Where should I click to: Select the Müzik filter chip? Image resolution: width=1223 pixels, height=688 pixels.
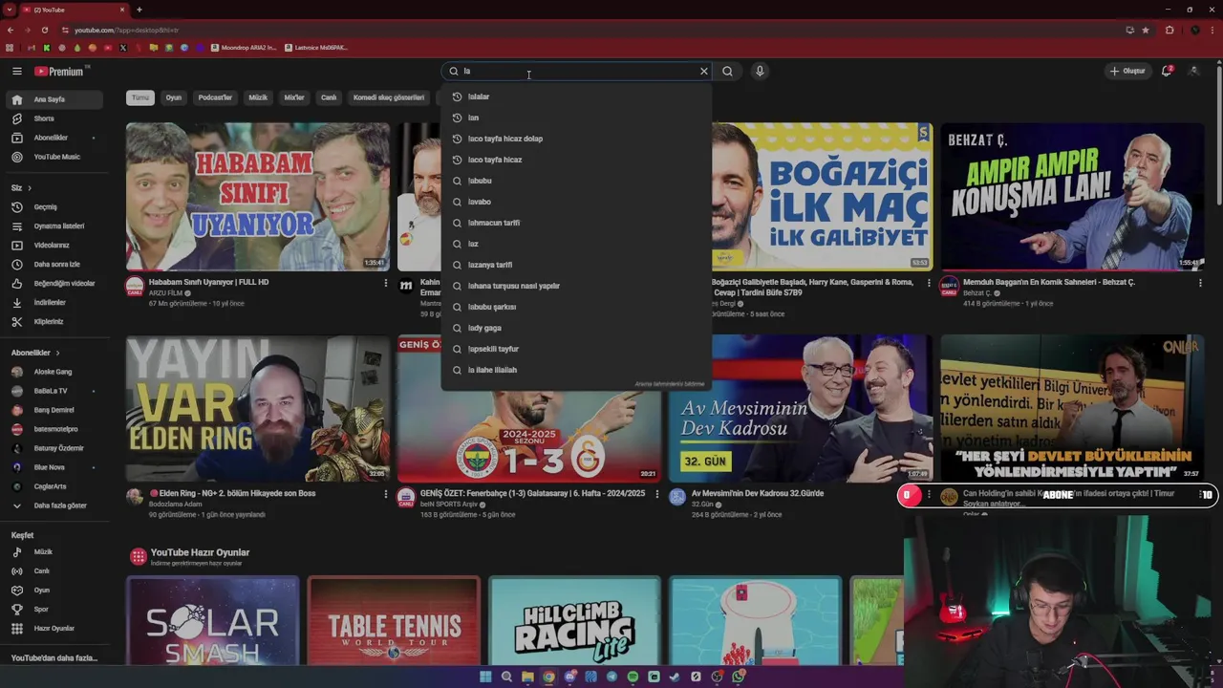pos(258,97)
